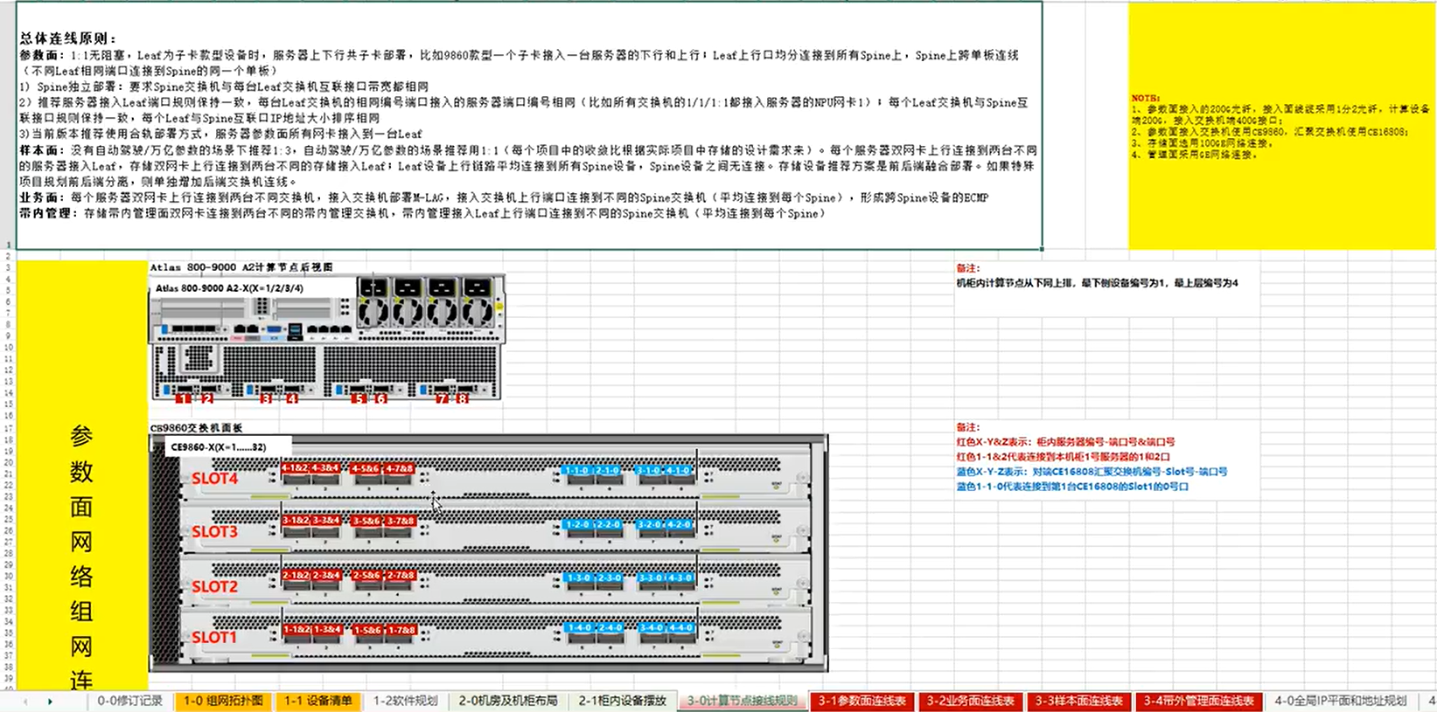Click the red 4-1&2 port label on SLOT4
This screenshot has width=1437, height=712.
[296, 468]
